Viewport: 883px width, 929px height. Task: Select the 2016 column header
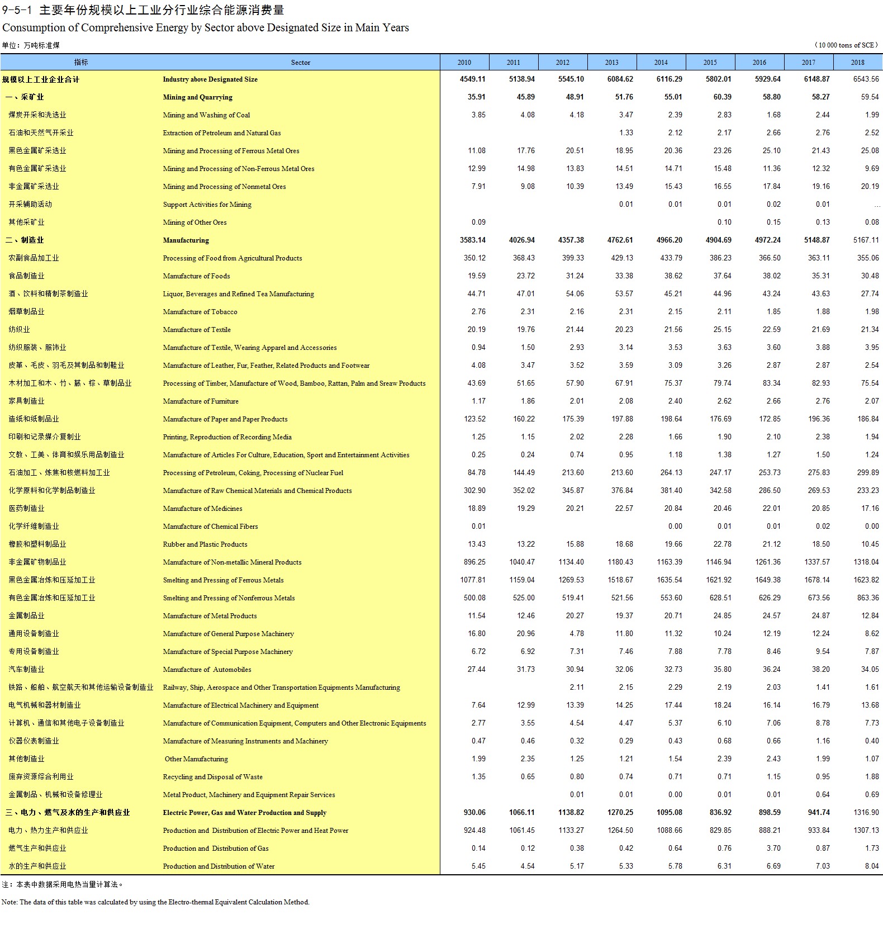pos(759,62)
